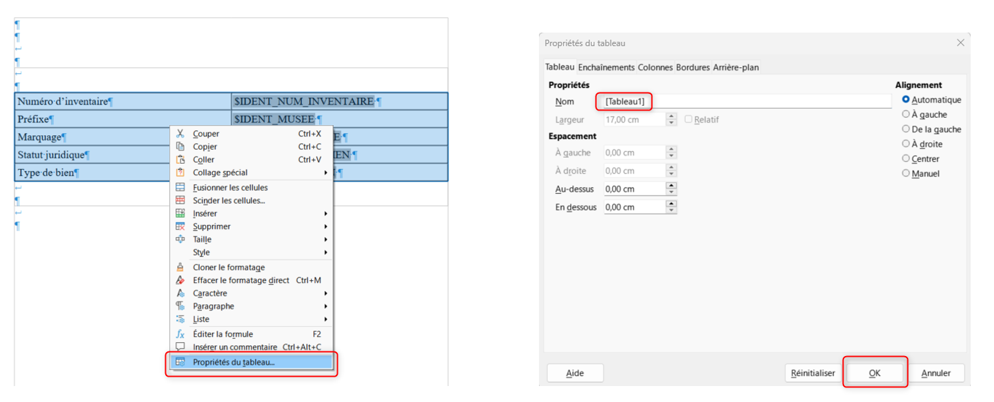Click the Effacer le formatage direct icon

click(x=180, y=280)
